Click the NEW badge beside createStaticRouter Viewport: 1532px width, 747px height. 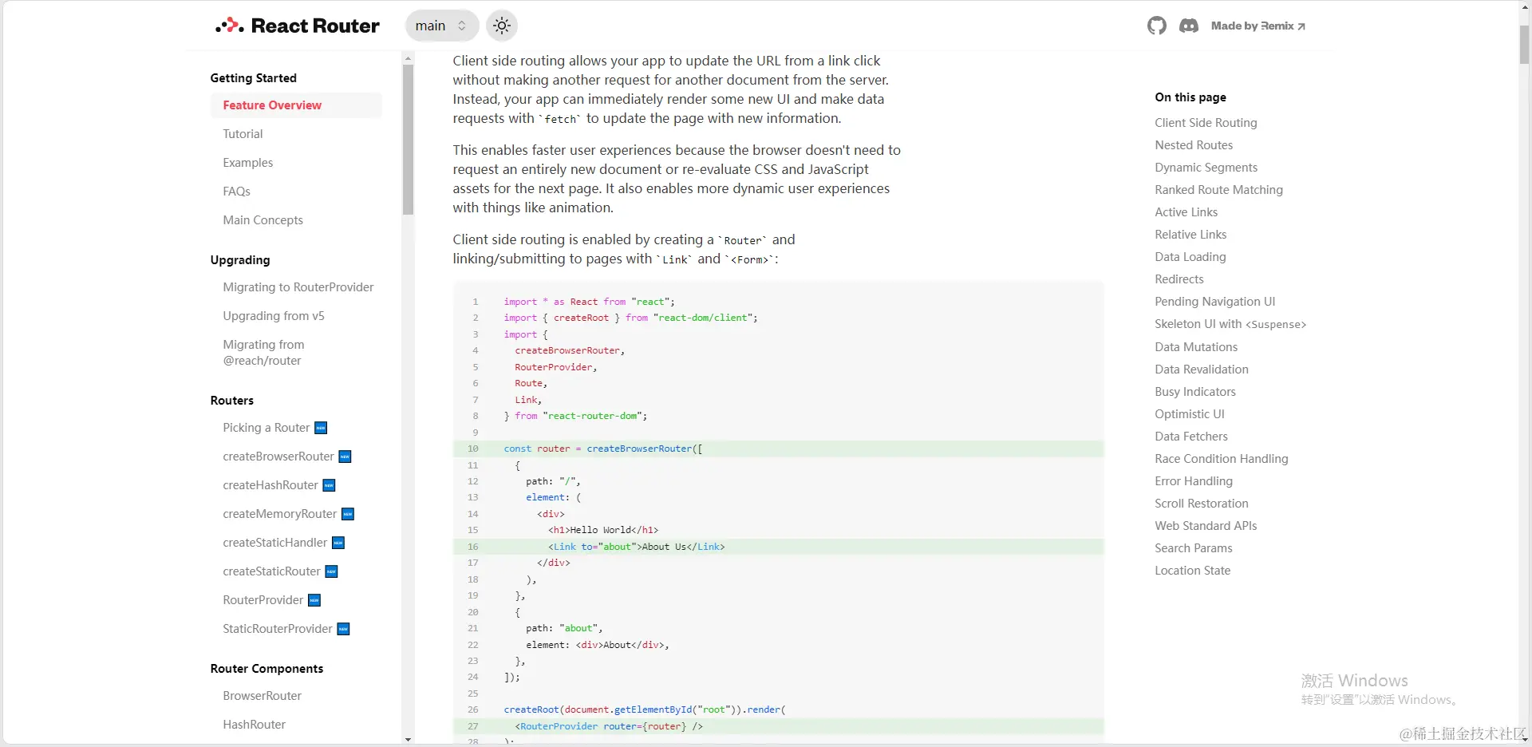click(332, 571)
